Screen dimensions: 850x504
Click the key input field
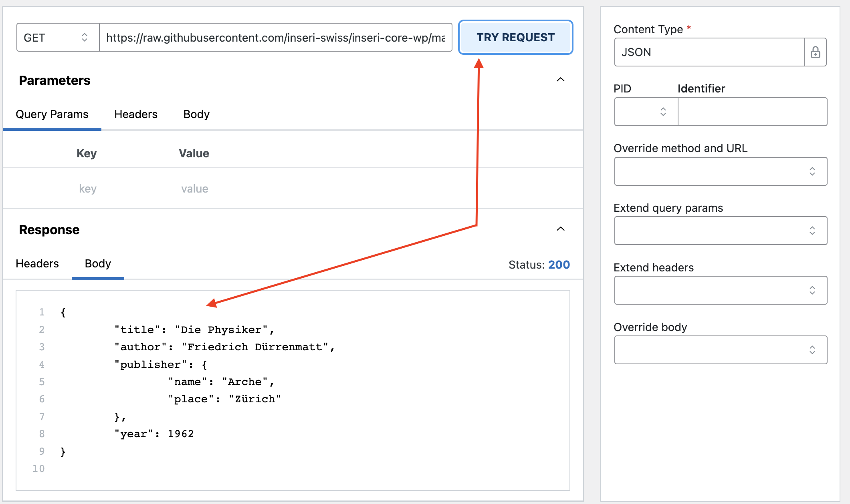87,188
